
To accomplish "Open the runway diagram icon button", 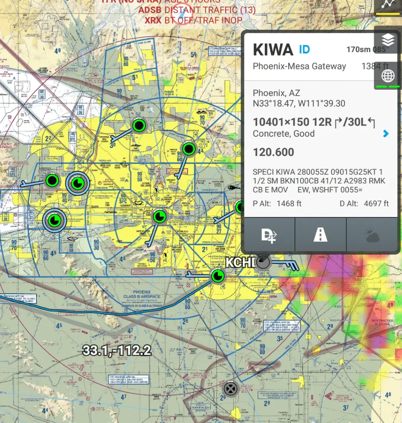I will (320, 235).
